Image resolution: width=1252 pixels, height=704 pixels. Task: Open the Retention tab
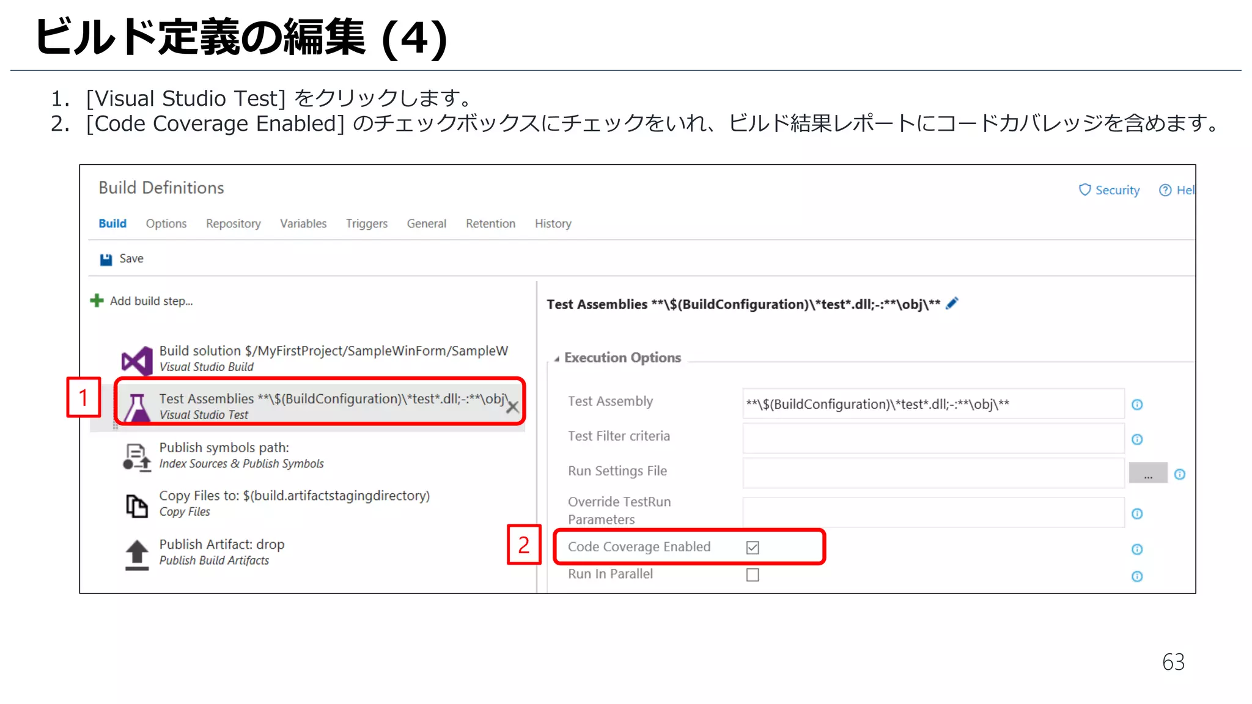pyautogui.click(x=491, y=224)
